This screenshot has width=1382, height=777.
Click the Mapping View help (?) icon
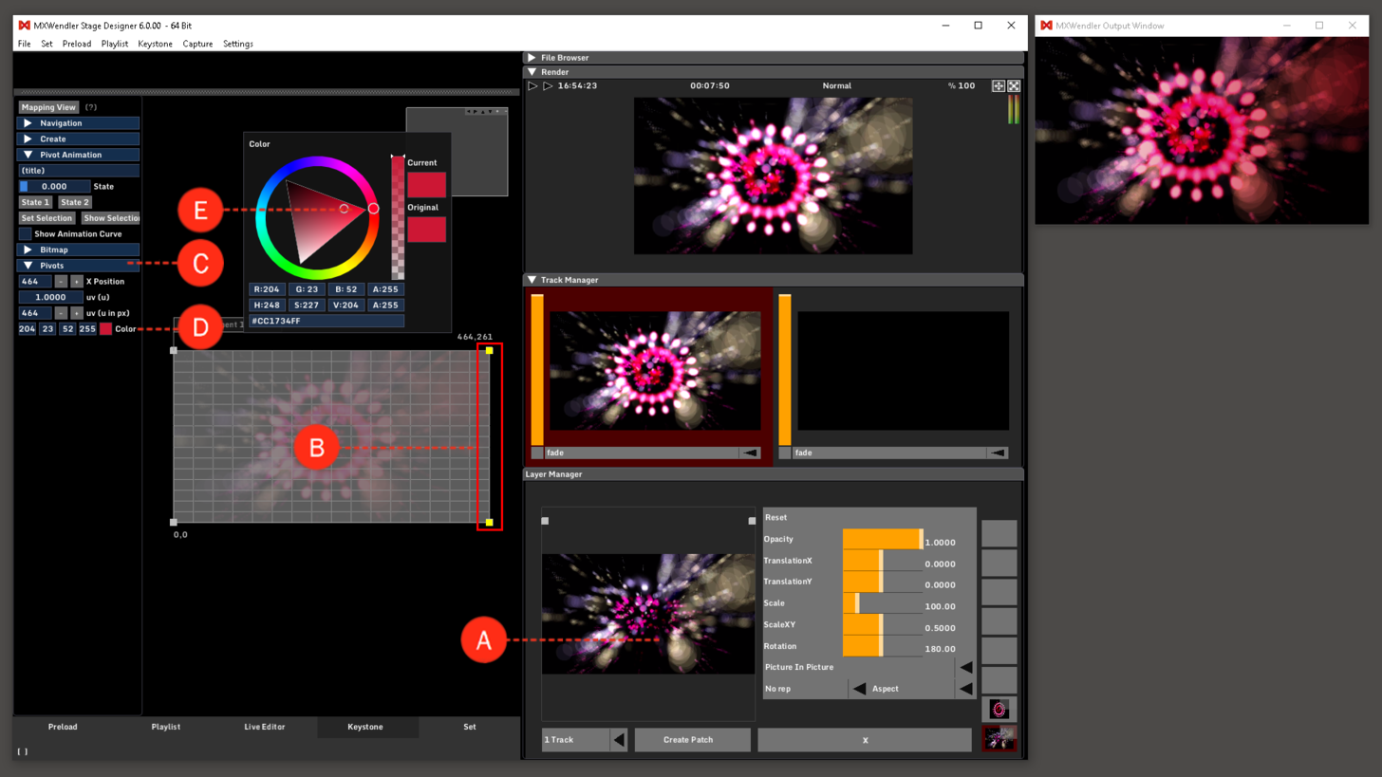pyautogui.click(x=91, y=107)
